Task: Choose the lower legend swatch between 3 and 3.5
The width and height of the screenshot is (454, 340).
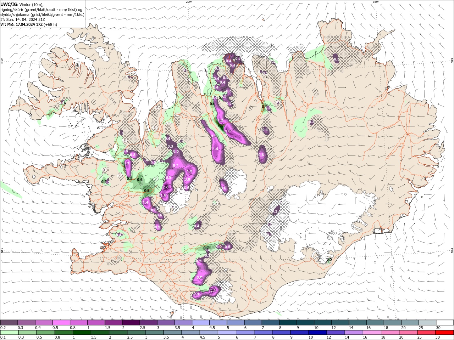Action: (155, 333)
